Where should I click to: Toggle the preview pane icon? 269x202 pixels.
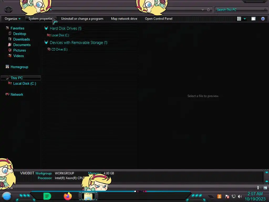pyautogui.click(x=254, y=19)
